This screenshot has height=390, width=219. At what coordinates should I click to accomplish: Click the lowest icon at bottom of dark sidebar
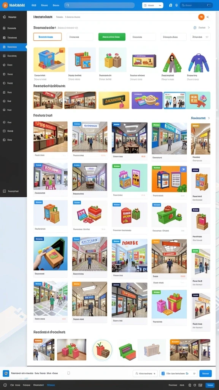(x=4, y=191)
